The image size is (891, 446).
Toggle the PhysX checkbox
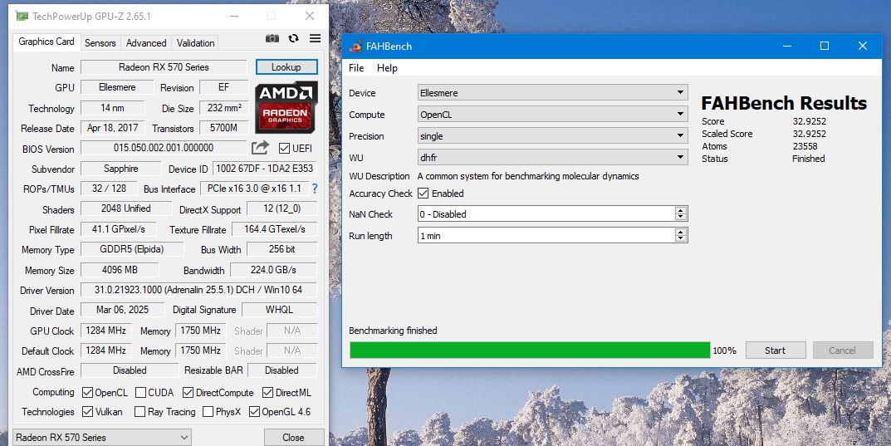pyautogui.click(x=208, y=412)
